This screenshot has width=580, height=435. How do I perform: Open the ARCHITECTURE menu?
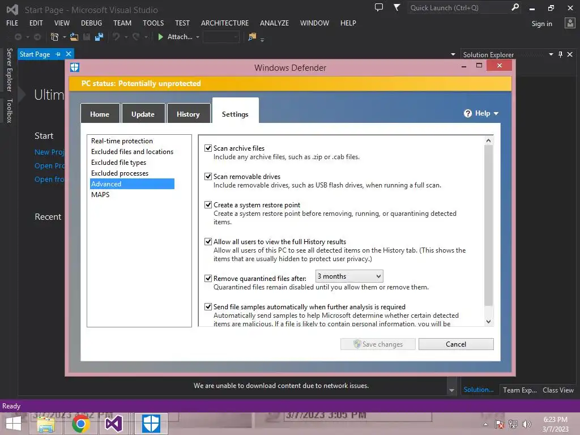pos(225,23)
